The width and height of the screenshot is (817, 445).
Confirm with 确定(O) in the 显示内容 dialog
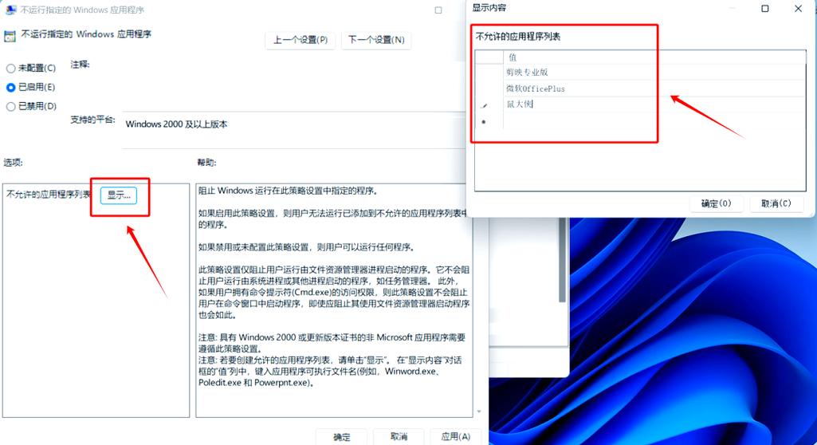click(x=716, y=203)
